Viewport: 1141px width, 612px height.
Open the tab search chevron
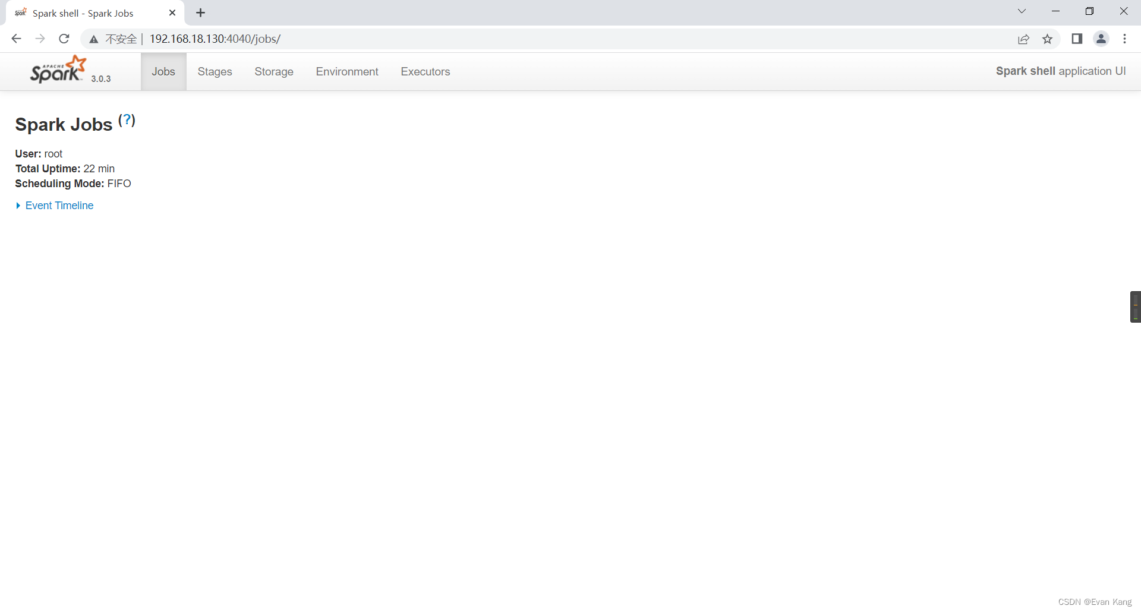[x=1022, y=11]
